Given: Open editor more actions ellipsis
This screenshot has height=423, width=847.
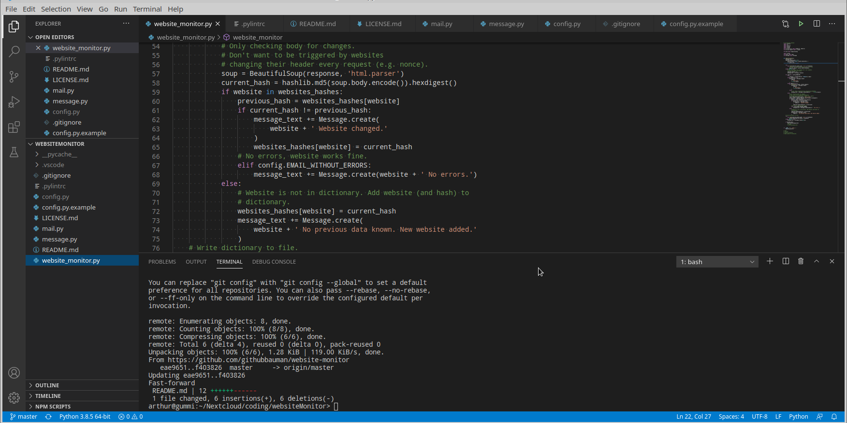Looking at the screenshot, I should 832,24.
